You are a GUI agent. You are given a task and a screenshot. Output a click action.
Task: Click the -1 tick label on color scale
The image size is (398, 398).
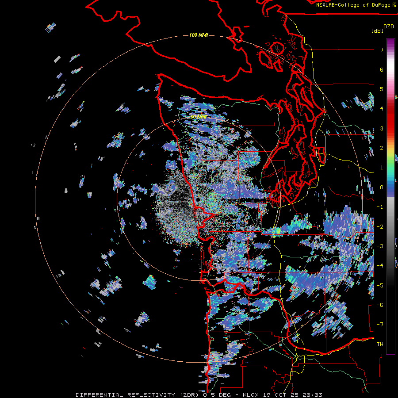(x=380, y=207)
